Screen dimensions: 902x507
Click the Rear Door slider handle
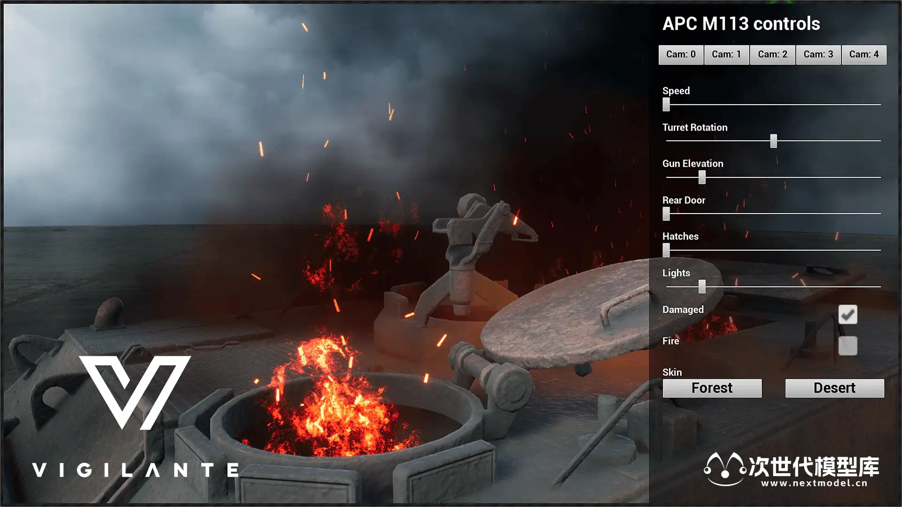pyautogui.click(x=666, y=214)
